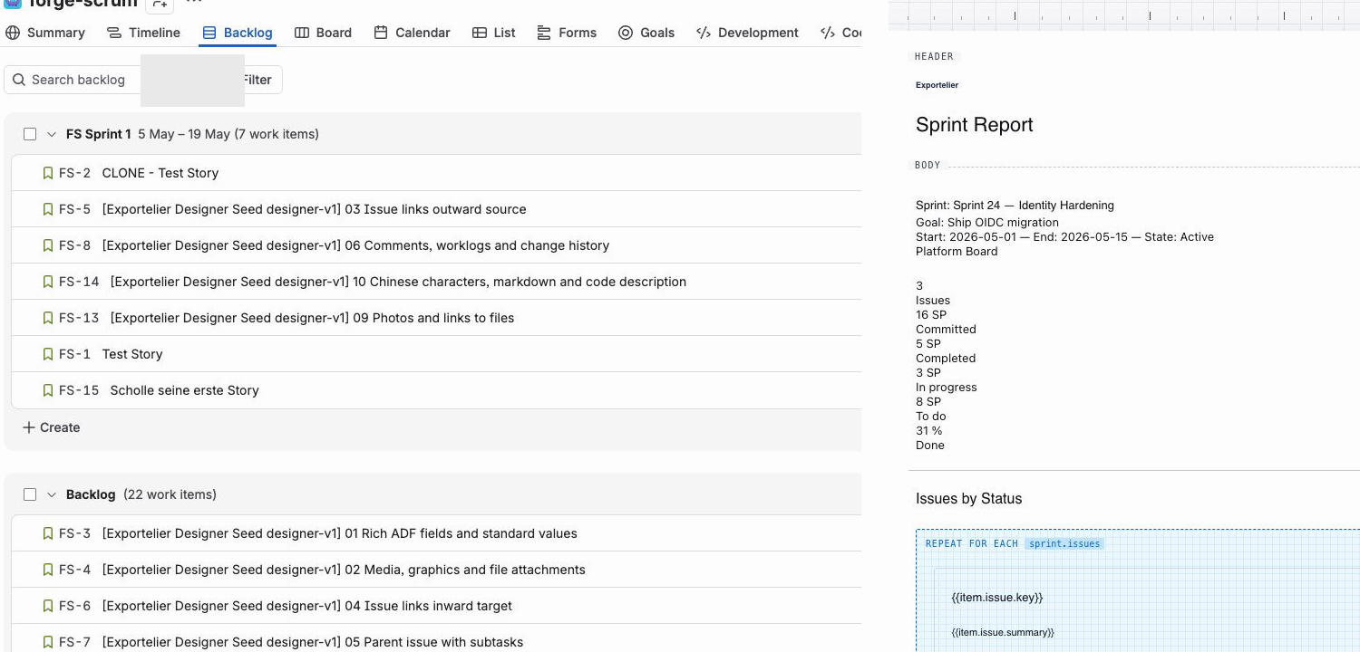Click the {{item.issue.summary}} placeholder

1003,632
